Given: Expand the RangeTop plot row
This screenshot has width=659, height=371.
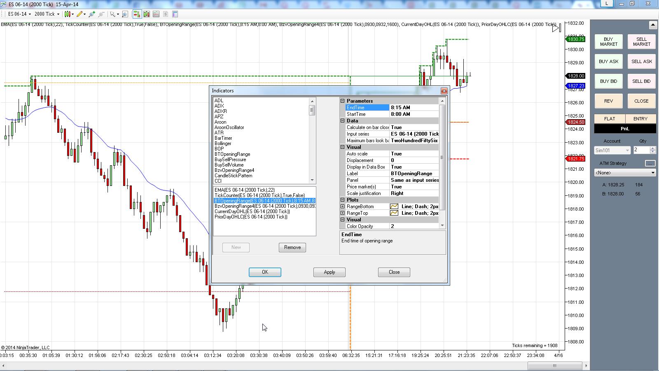Looking at the screenshot, I should [342, 213].
